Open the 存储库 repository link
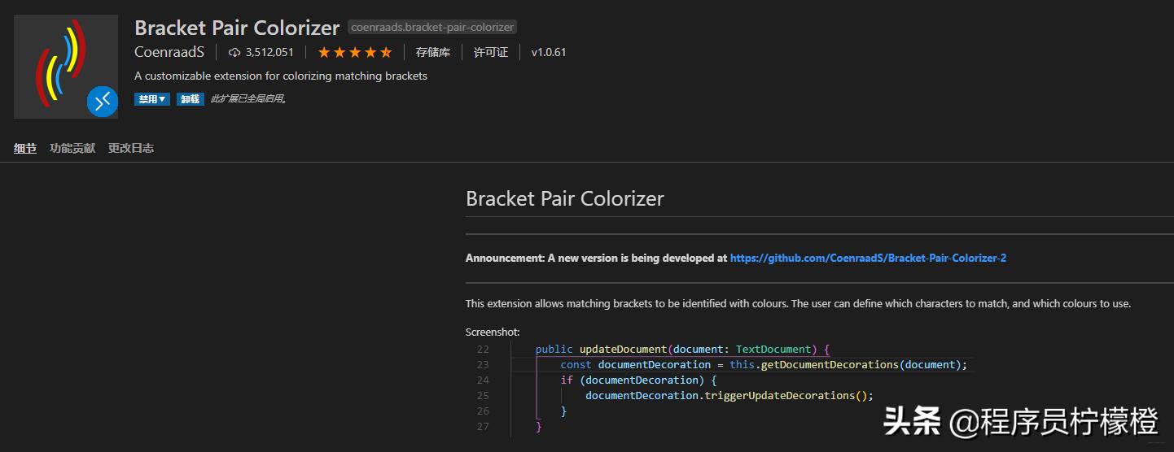The height and width of the screenshot is (452, 1174). (x=433, y=52)
